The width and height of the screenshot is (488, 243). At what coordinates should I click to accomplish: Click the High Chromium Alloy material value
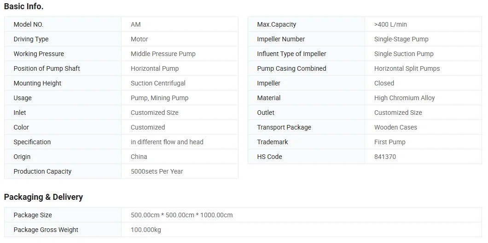[404, 98]
